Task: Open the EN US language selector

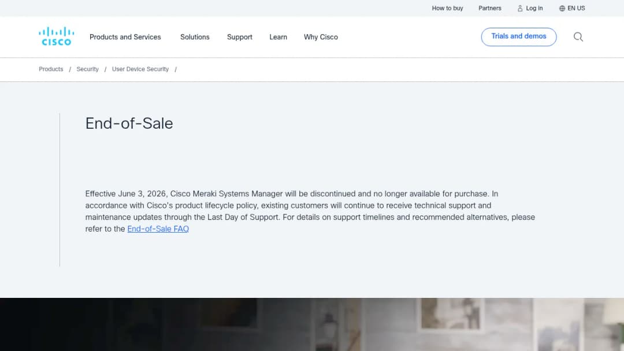Action: (x=572, y=8)
